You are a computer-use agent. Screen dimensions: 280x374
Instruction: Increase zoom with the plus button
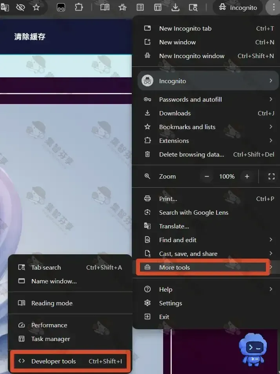click(247, 177)
